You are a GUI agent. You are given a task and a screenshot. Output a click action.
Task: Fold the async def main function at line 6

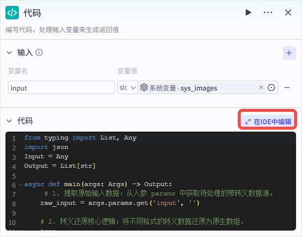tap(21, 185)
